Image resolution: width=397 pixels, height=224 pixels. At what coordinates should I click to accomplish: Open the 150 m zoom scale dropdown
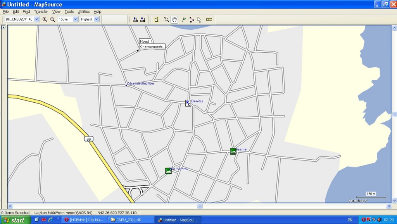point(75,19)
